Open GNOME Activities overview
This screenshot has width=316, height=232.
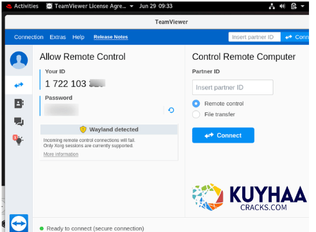click(x=26, y=6)
